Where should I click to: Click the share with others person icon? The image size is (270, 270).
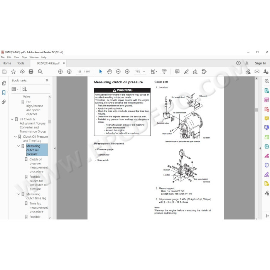(x=266, y=72)
